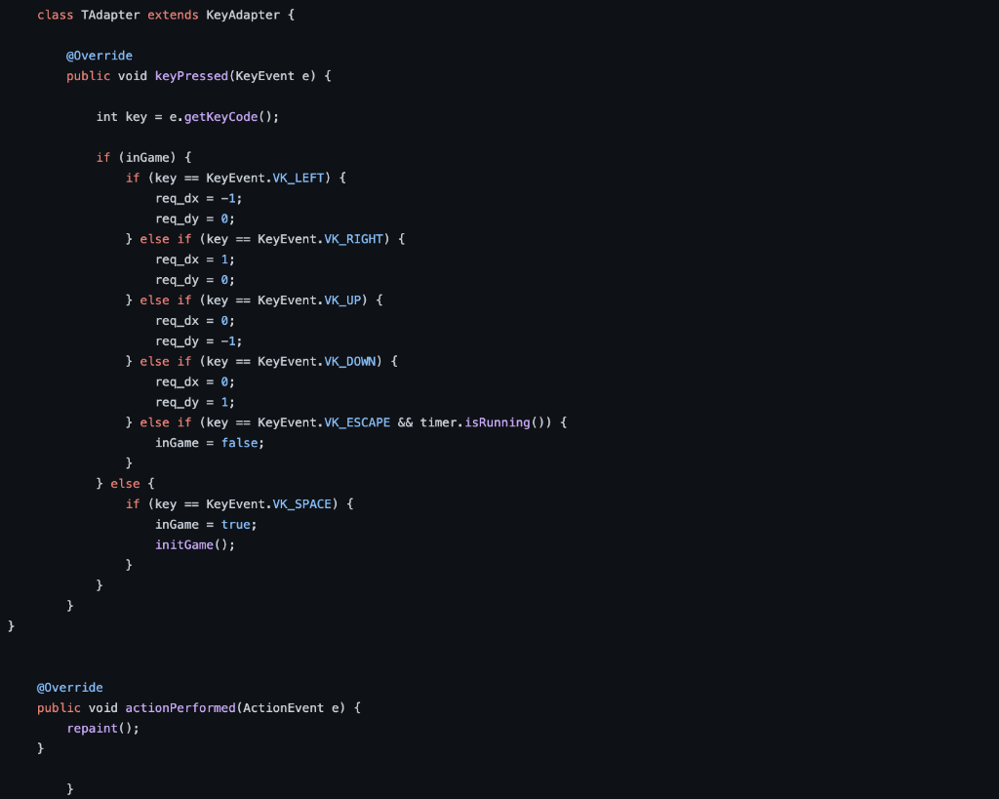Image resolution: width=999 pixels, height=799 pixels.
Task: Click the first @Override annotation
Action: click(99, 55)
